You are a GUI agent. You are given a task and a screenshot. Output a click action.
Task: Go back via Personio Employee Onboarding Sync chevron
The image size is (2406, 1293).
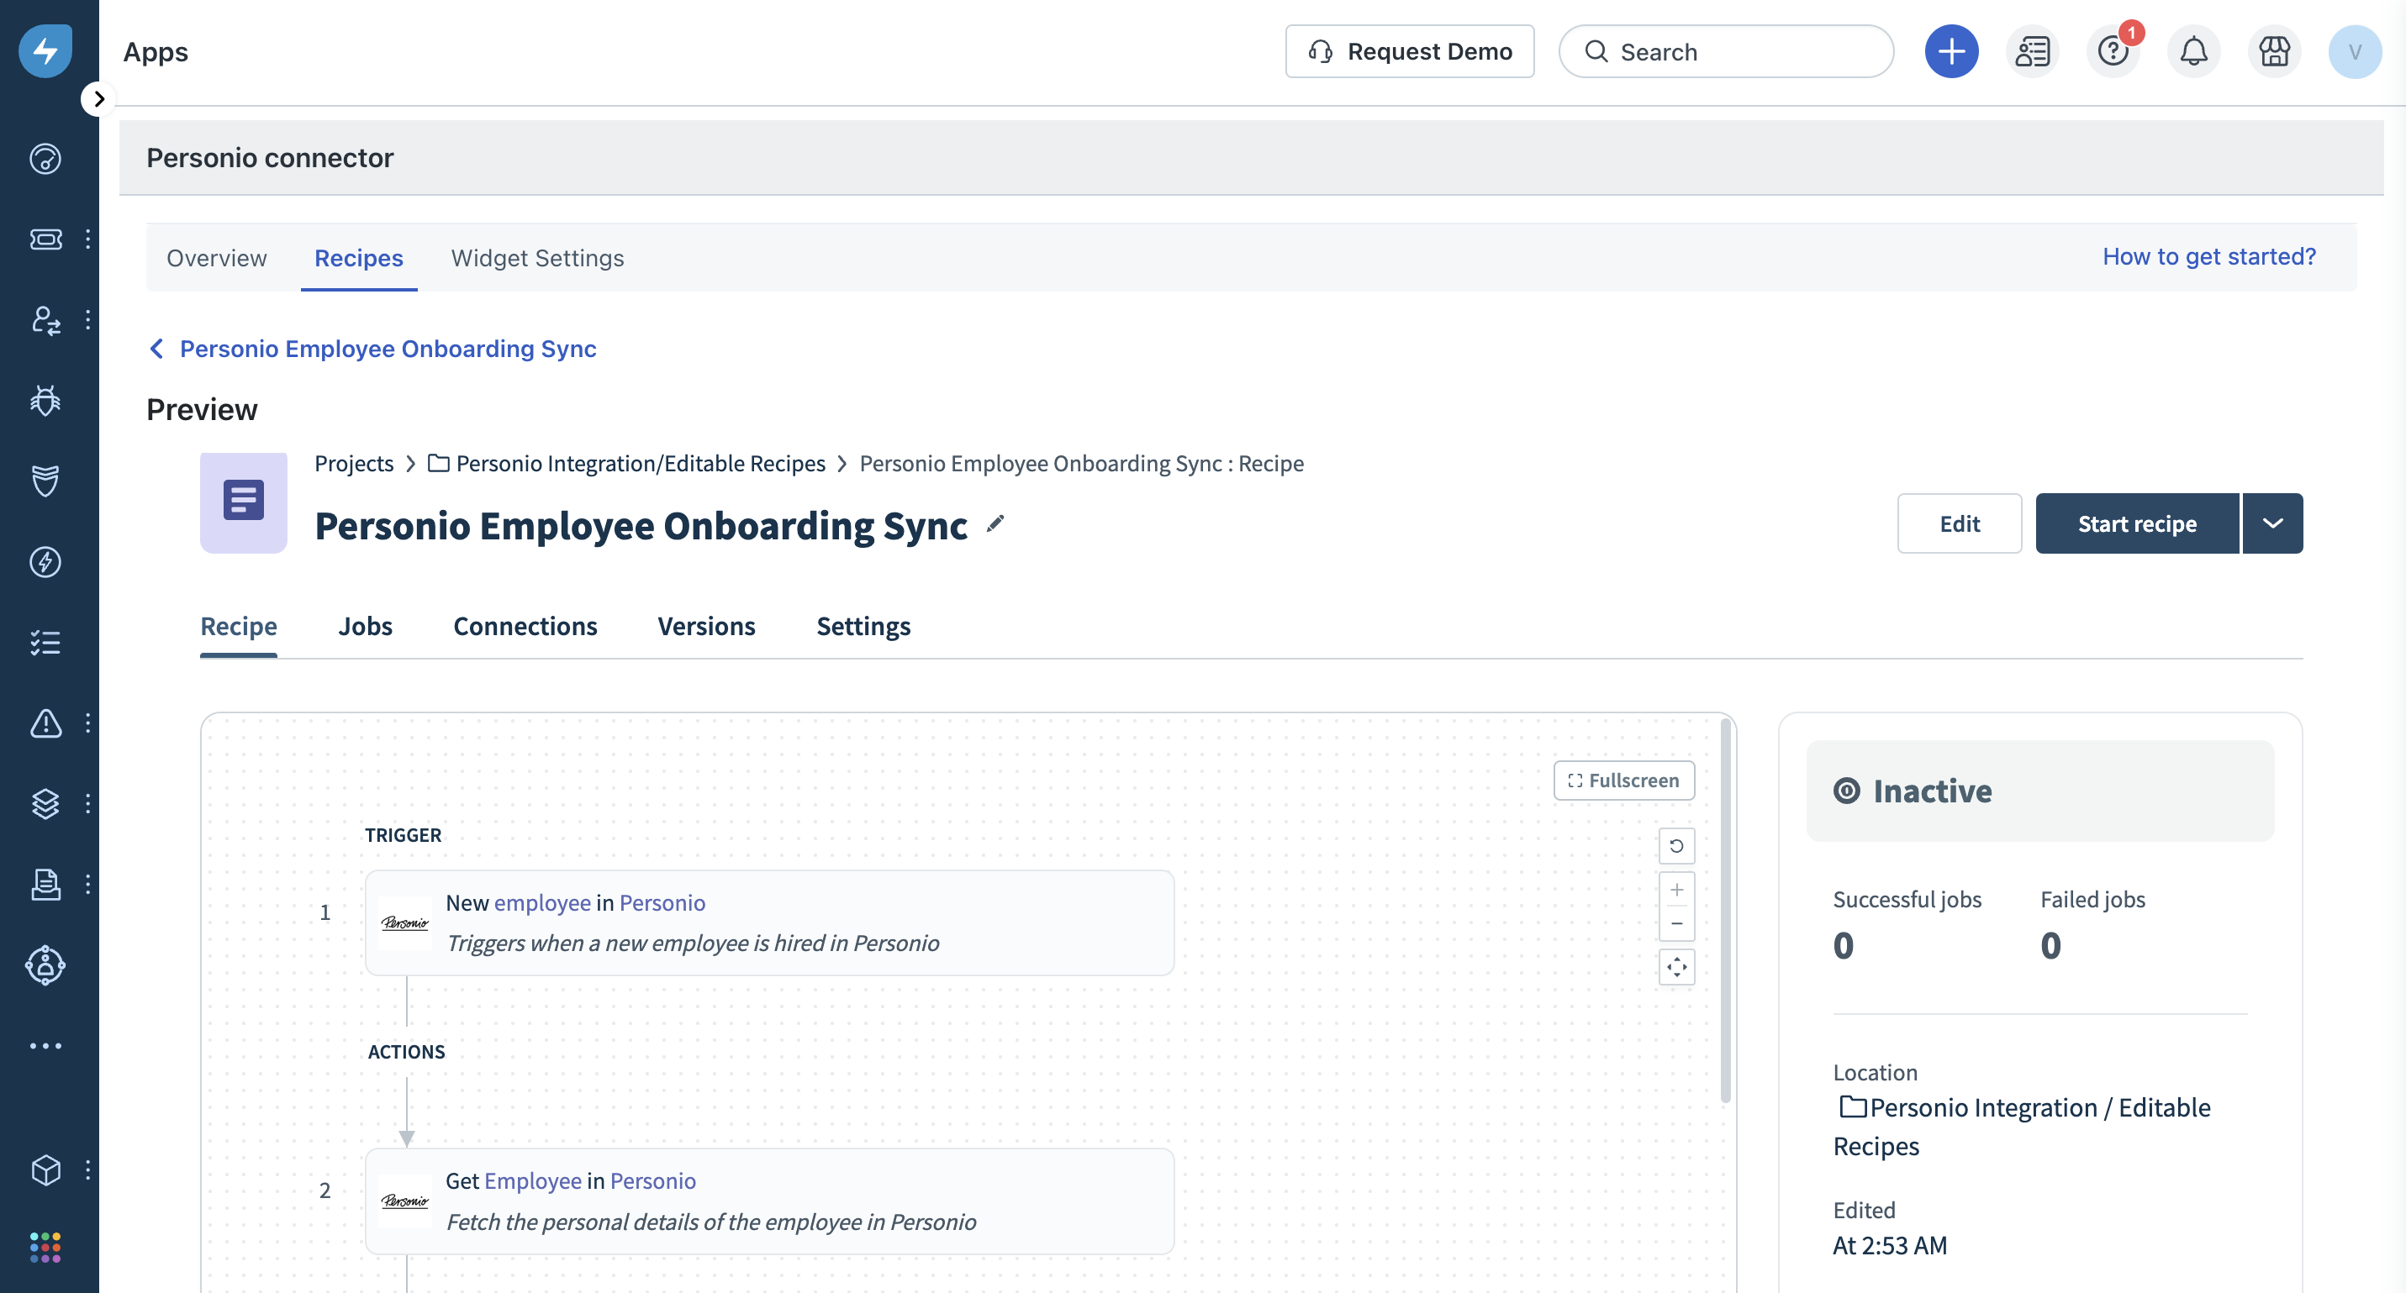[157, 348]
